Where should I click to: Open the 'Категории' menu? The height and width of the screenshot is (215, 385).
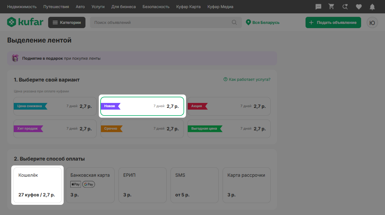tap(67, 22)
